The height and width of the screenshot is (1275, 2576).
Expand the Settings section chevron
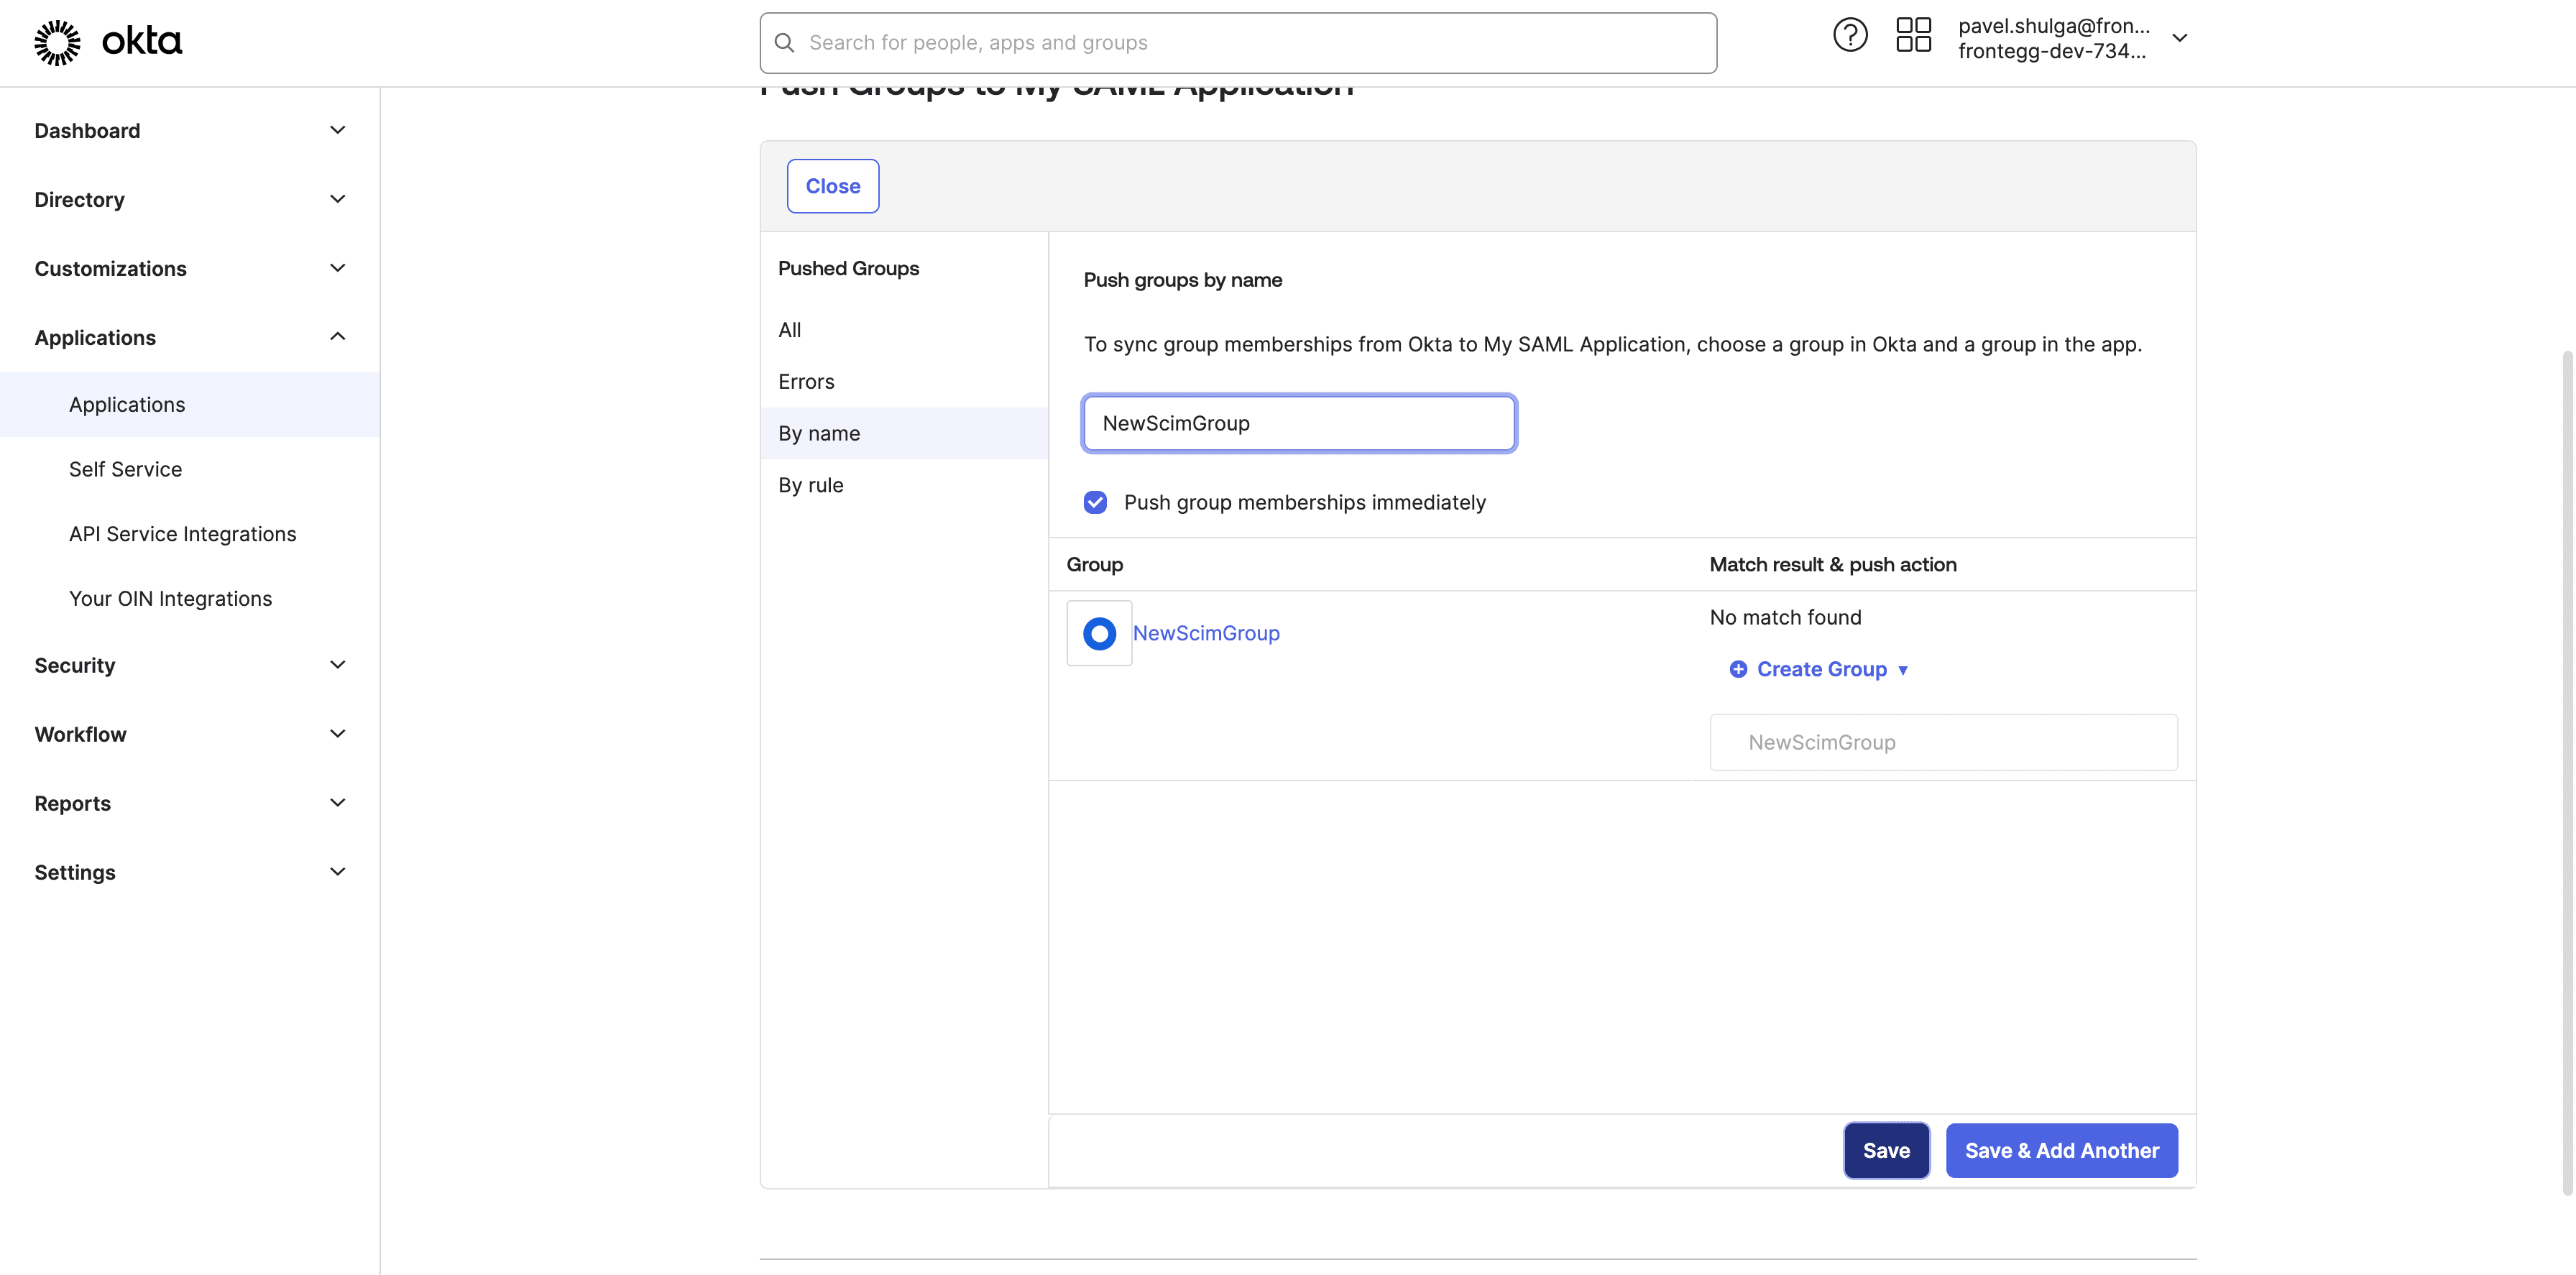coord(338,872)
